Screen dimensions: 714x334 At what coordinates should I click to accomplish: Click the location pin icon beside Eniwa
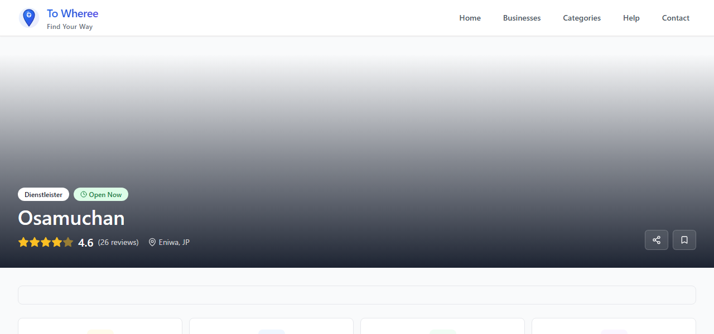coord(152,242)
